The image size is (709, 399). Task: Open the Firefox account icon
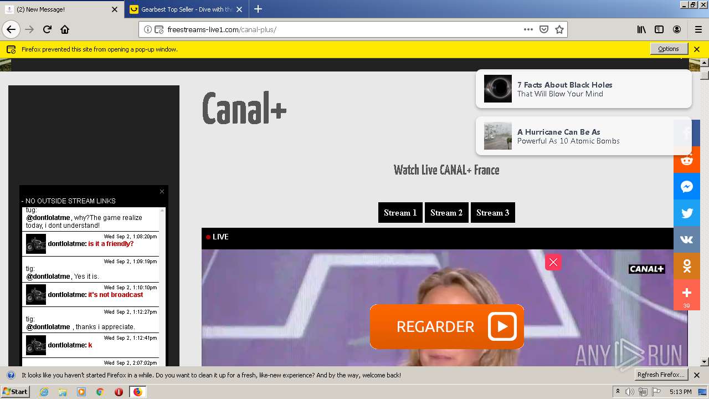click(677, 29)
